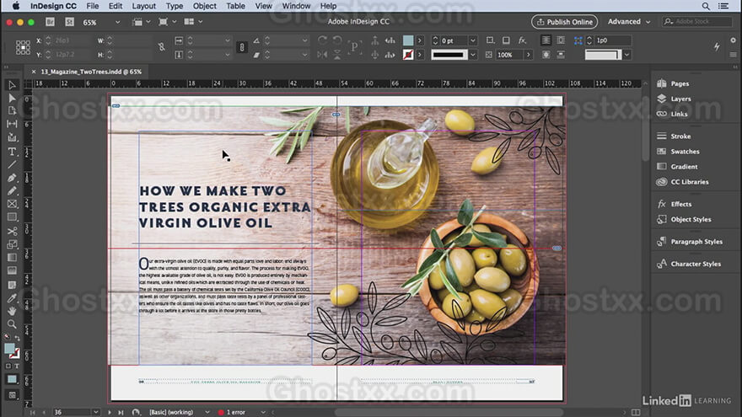Go to next page arrow

pos(110,412)
